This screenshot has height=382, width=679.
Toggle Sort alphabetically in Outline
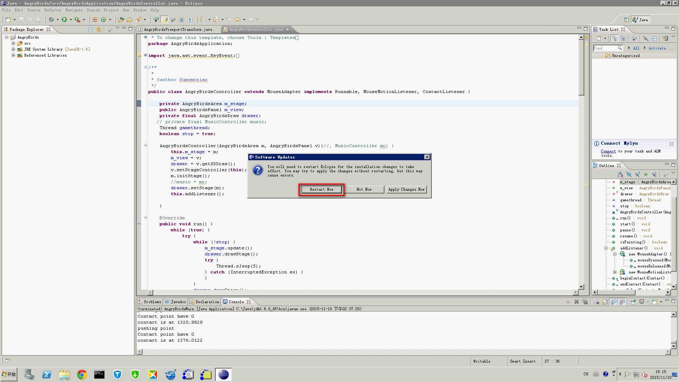pos(620,174)
